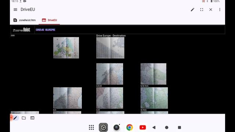Viewport: 235px width, 132px height.
Task: Switch to the zoneheist.htm tab
Action: click(x=25, y=20)
